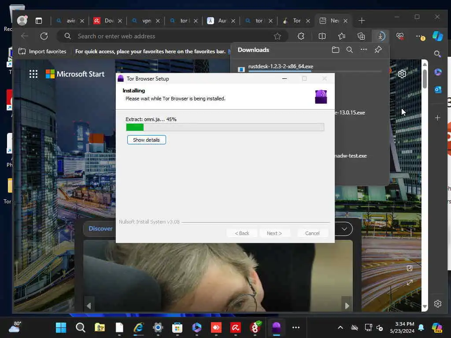Click the 13.0.15.exe download entry
Screen dimensions: 451x338
350,113
